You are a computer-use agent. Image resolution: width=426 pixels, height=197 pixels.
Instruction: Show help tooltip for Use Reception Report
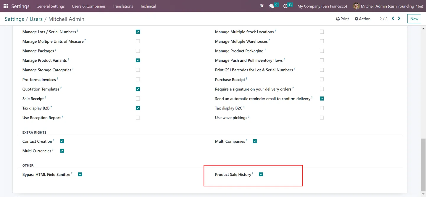pos(62,116)
